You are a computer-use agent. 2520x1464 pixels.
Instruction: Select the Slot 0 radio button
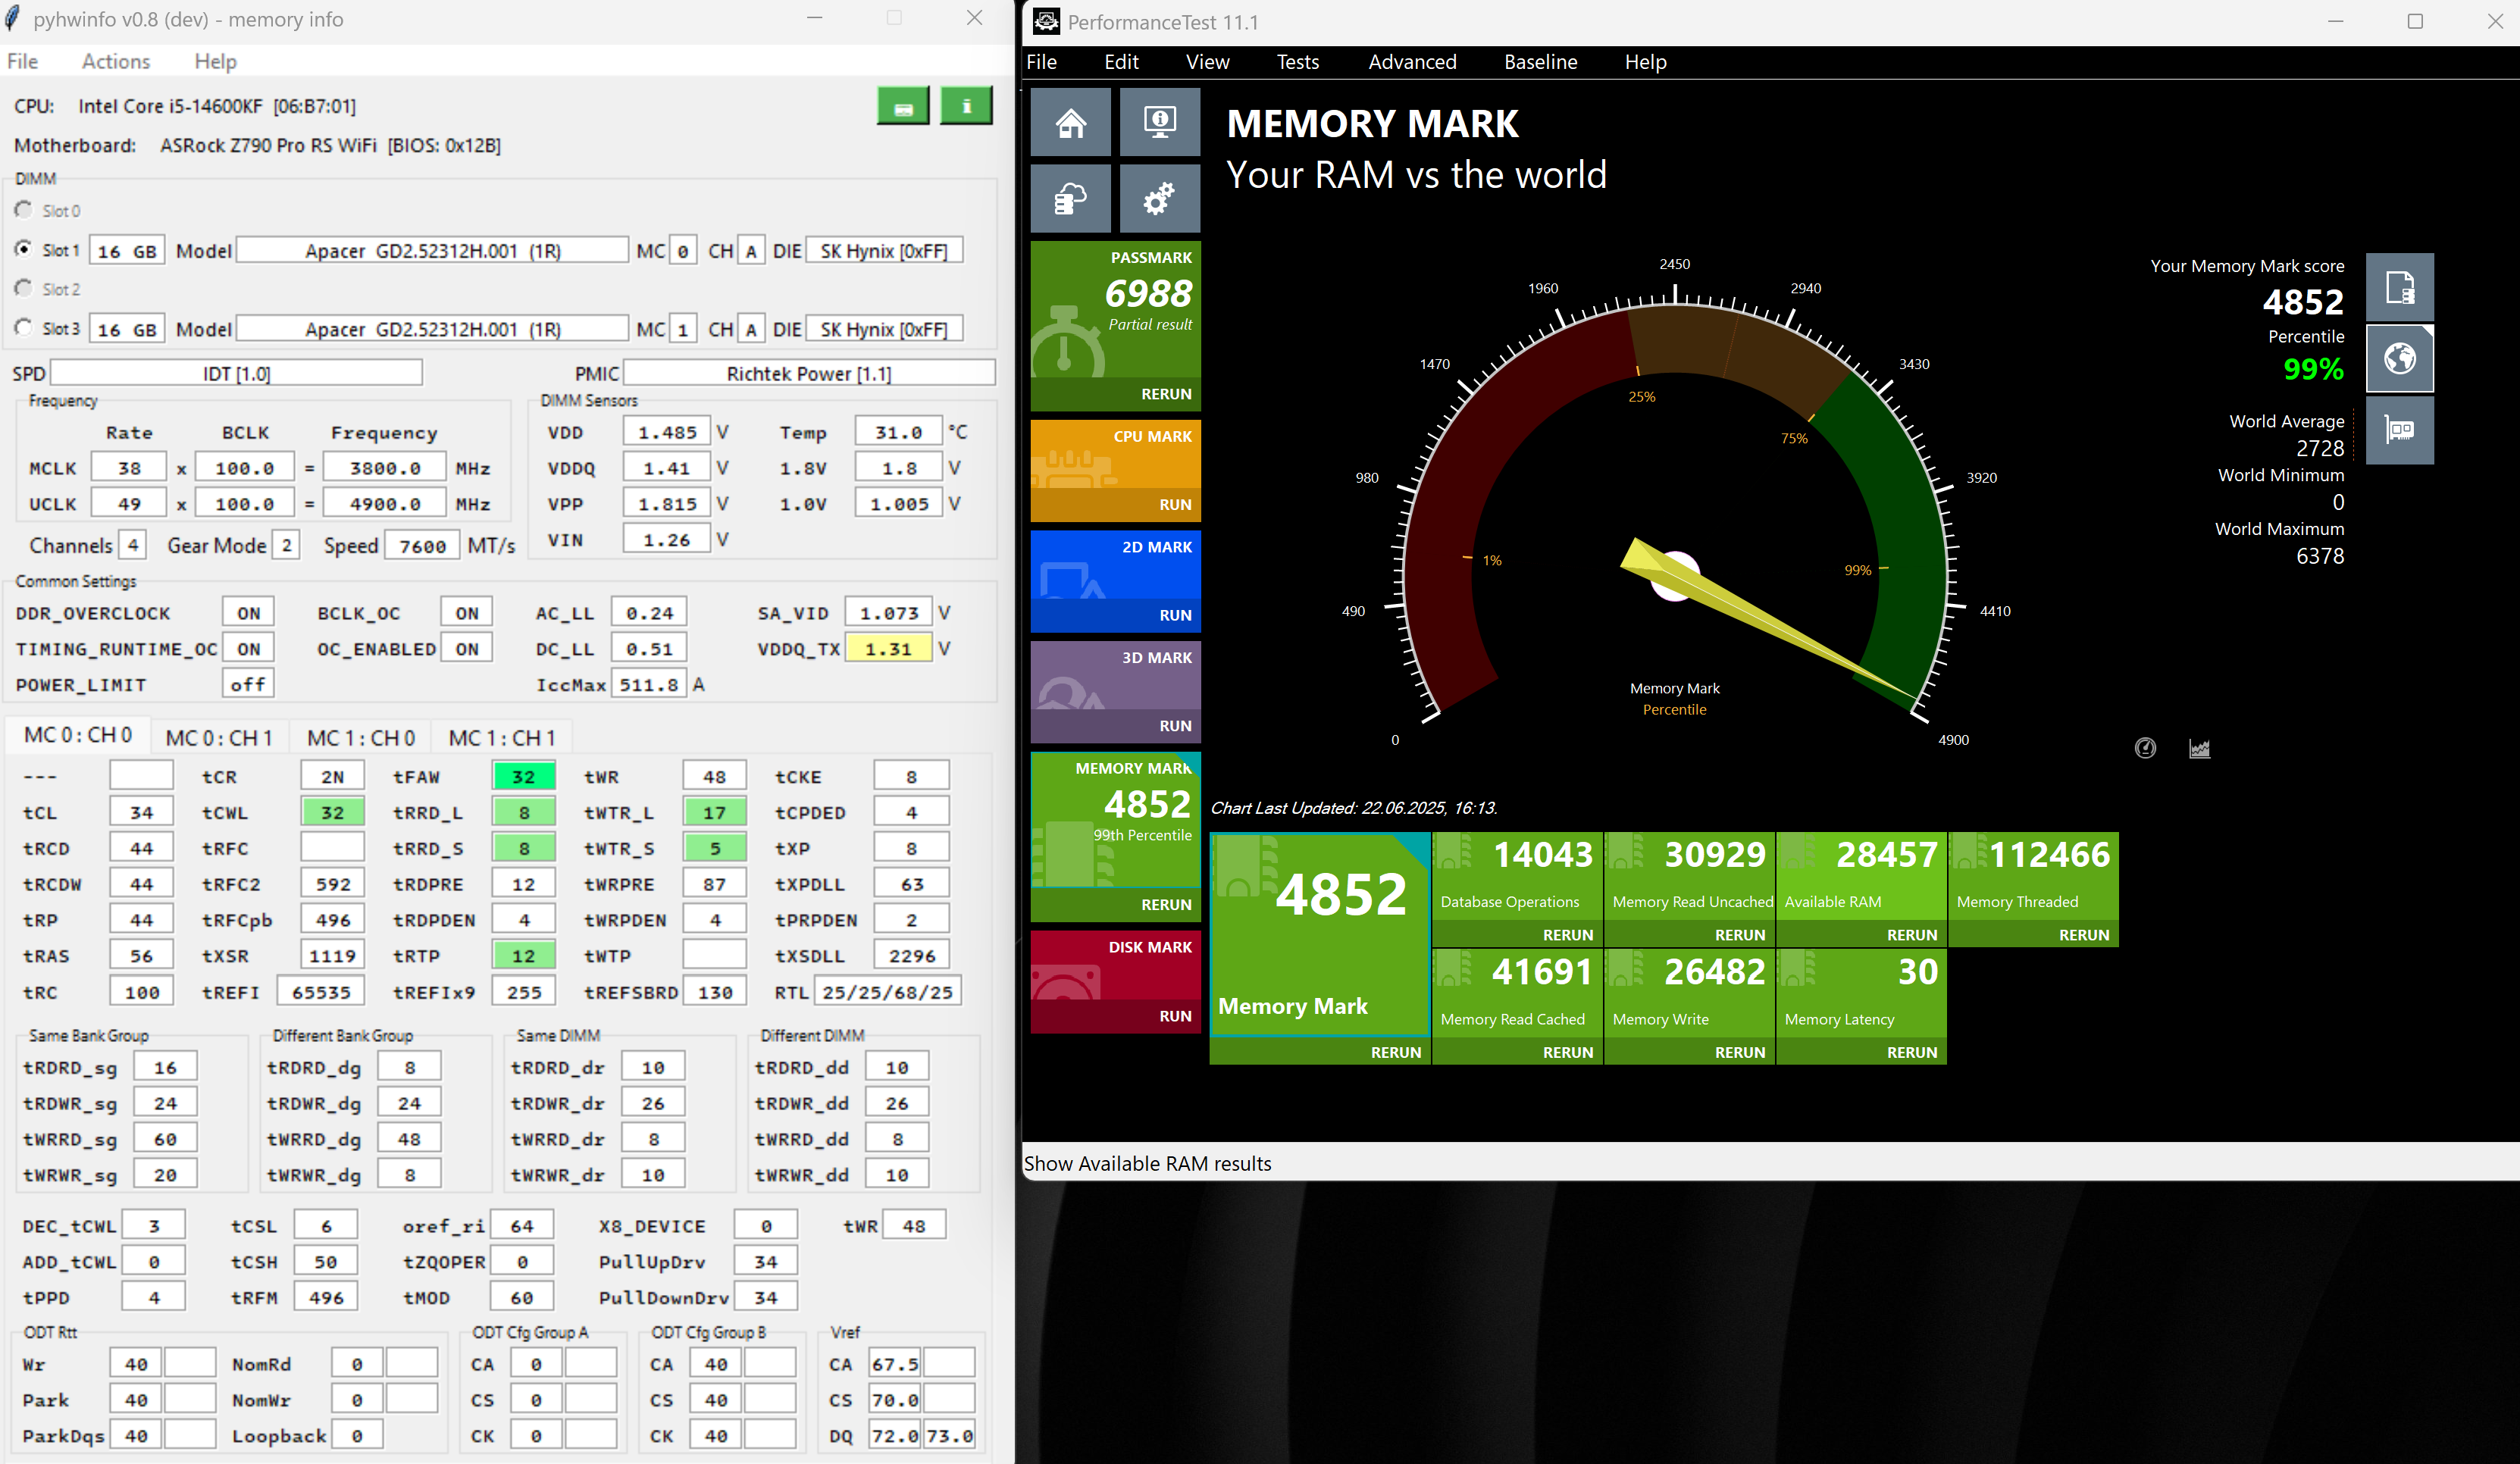[x=24, y=210]
